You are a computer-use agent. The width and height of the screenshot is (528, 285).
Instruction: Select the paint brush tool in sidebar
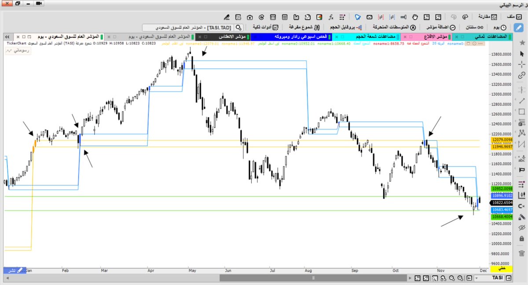(x=521, y=216)
